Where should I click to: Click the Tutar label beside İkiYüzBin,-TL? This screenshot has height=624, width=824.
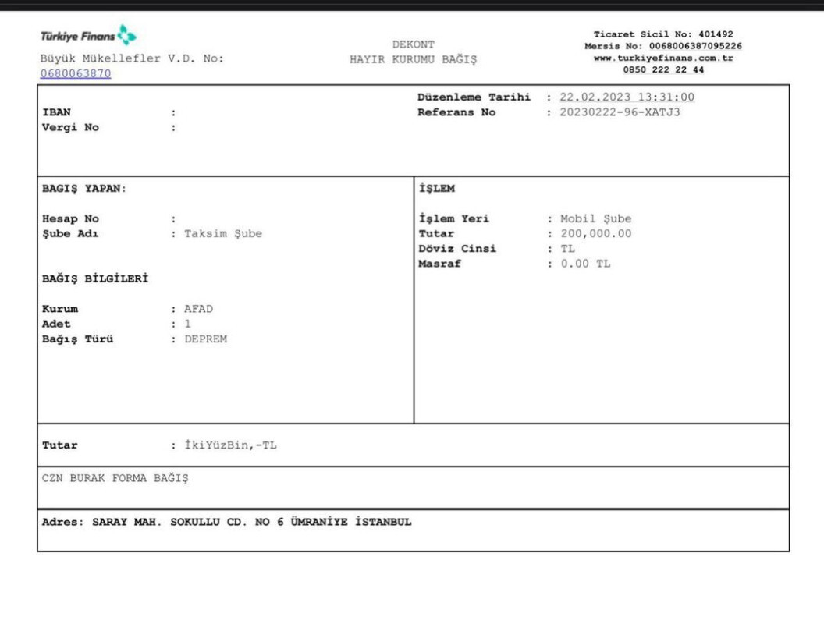[x=59, y=445]
